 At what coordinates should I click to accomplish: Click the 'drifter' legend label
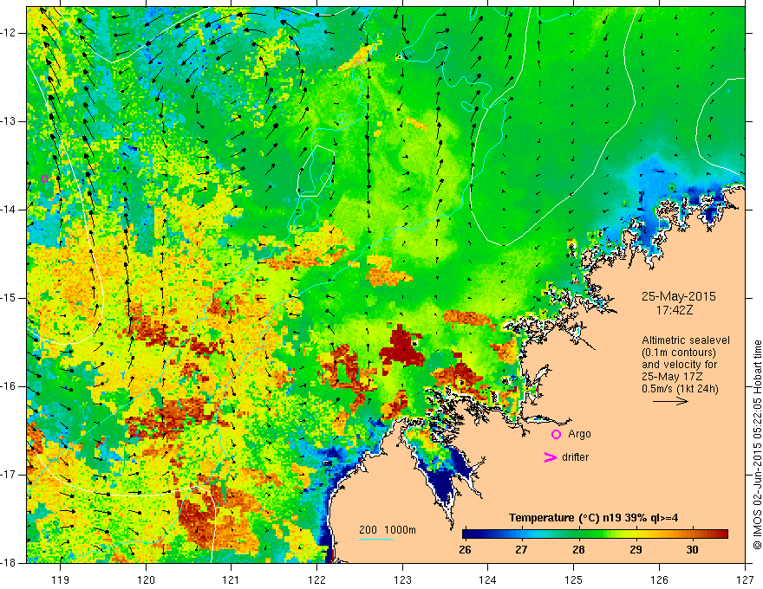pyautogui.click(x=575, y=457)
